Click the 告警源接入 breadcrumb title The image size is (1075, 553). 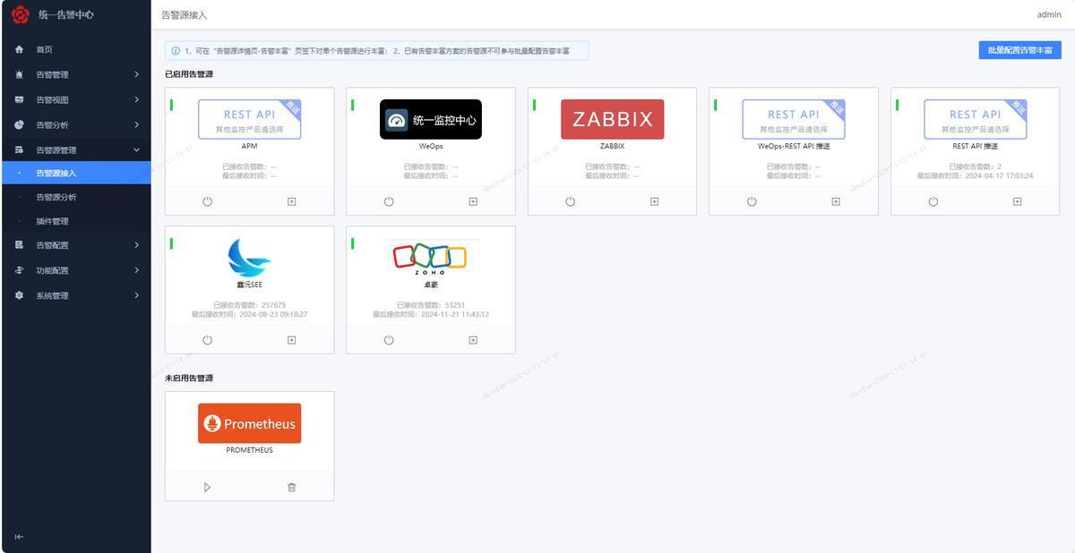184,15
